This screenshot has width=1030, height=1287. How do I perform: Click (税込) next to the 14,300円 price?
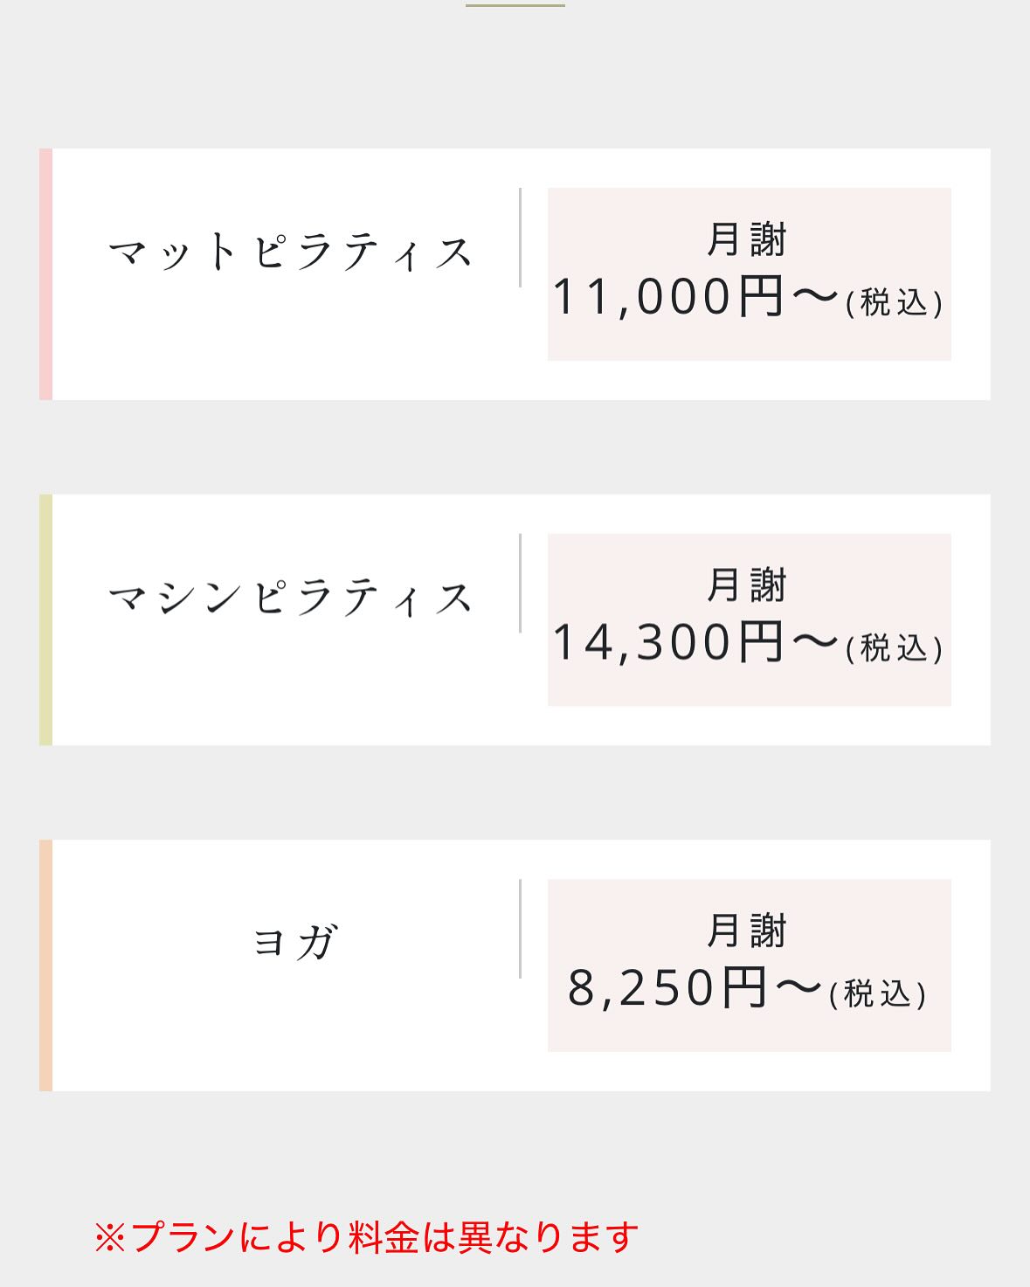tap(895, 648)
